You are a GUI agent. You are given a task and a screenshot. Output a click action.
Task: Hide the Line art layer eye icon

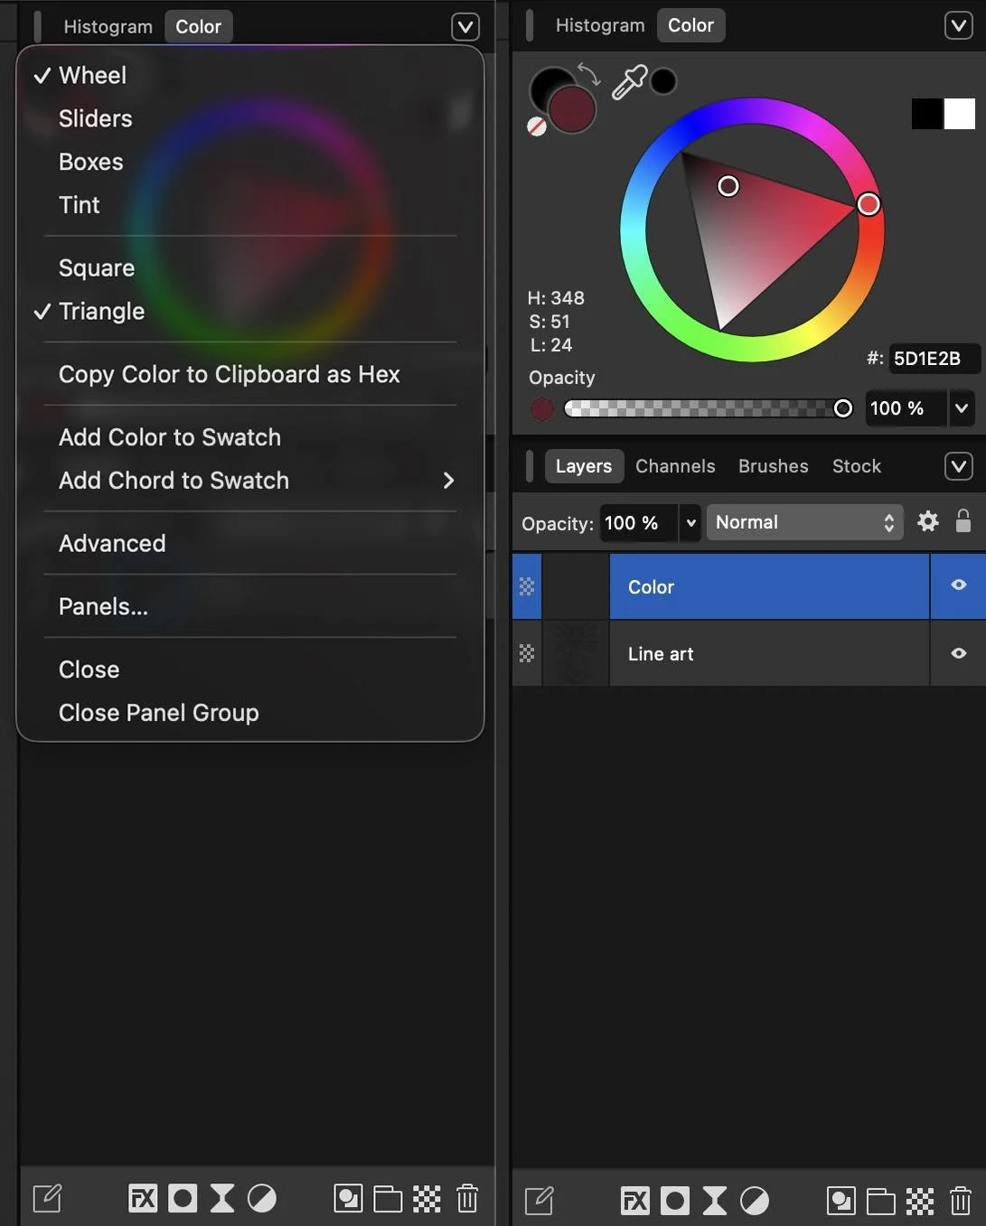[959, 653]
